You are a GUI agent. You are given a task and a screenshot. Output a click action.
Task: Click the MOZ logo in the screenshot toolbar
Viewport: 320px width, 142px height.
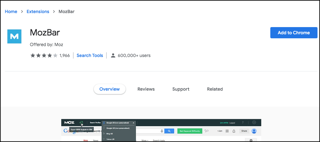tap(69, 122)
